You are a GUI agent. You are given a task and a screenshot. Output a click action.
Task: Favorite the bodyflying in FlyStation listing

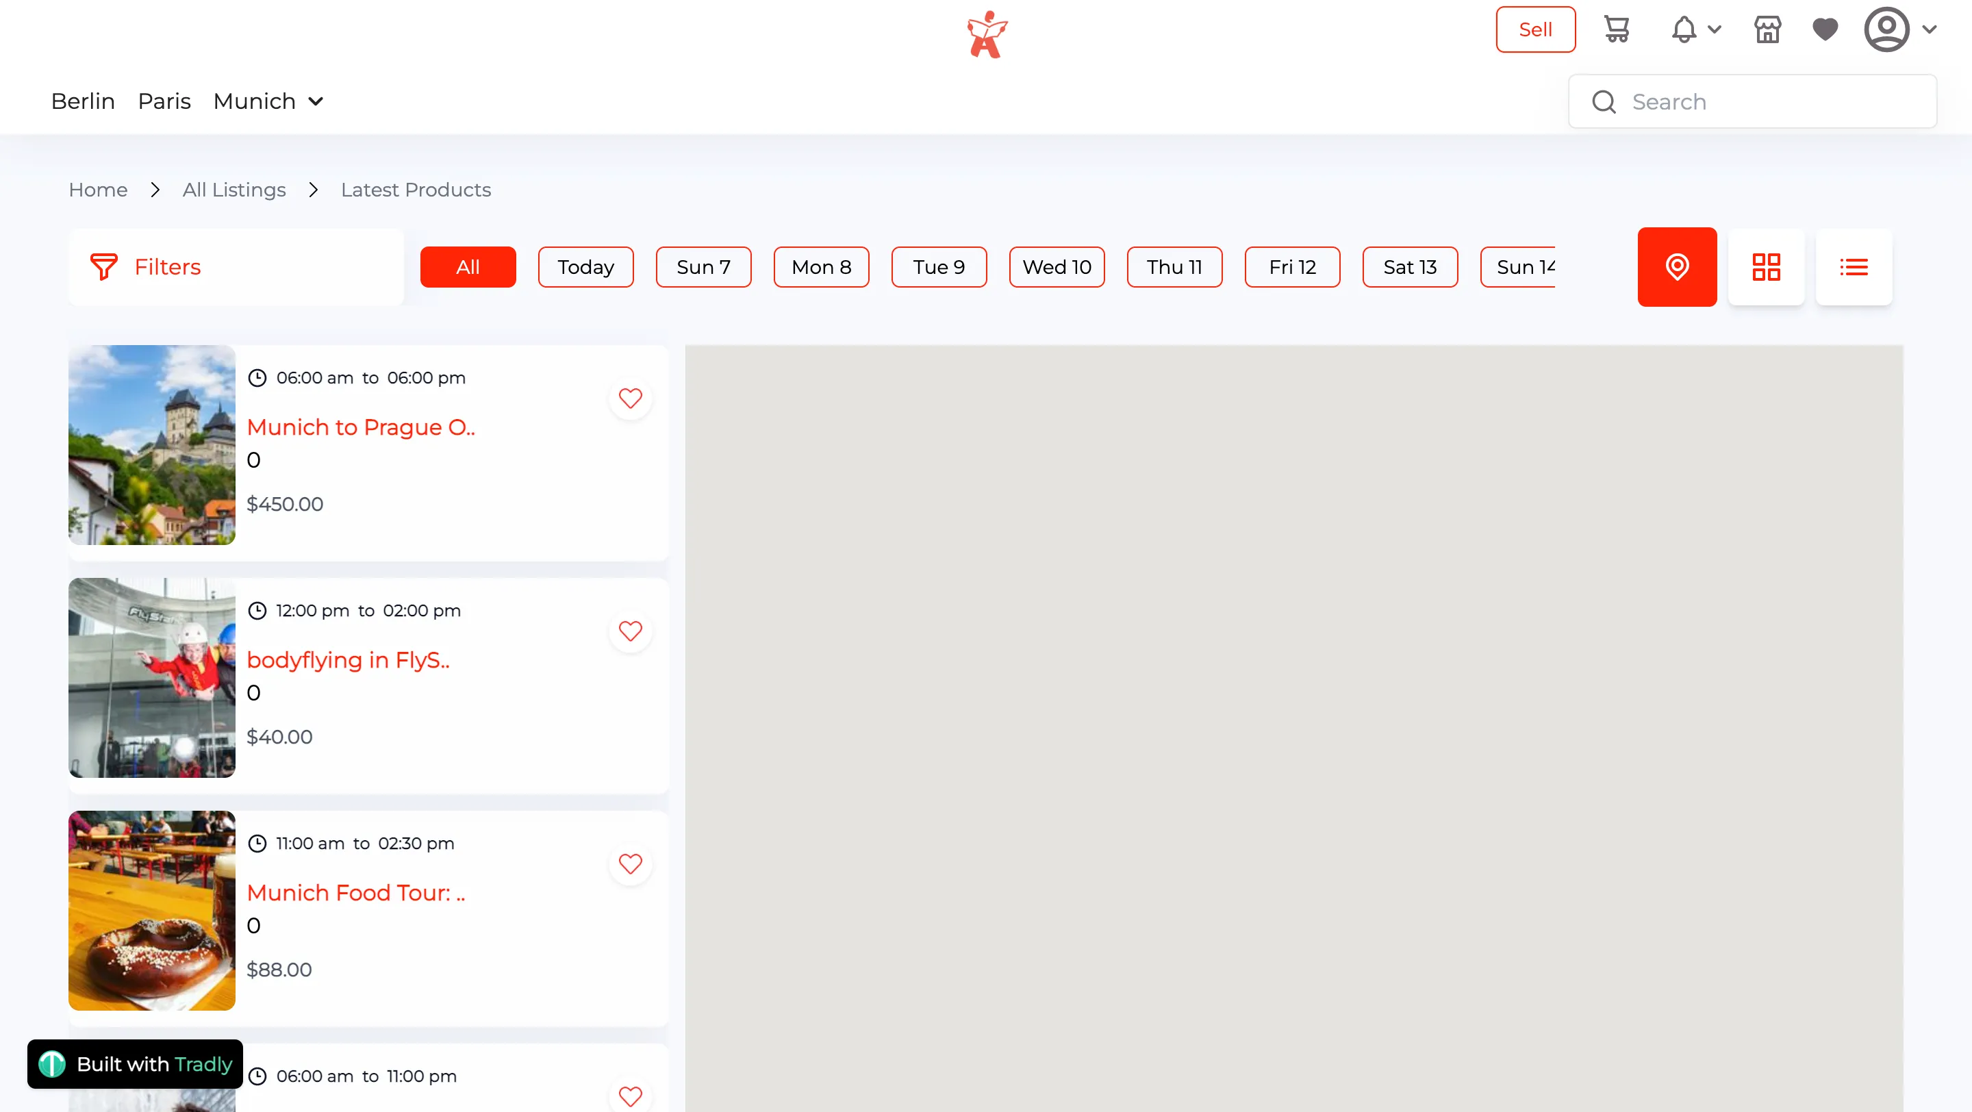coord(630,631)
